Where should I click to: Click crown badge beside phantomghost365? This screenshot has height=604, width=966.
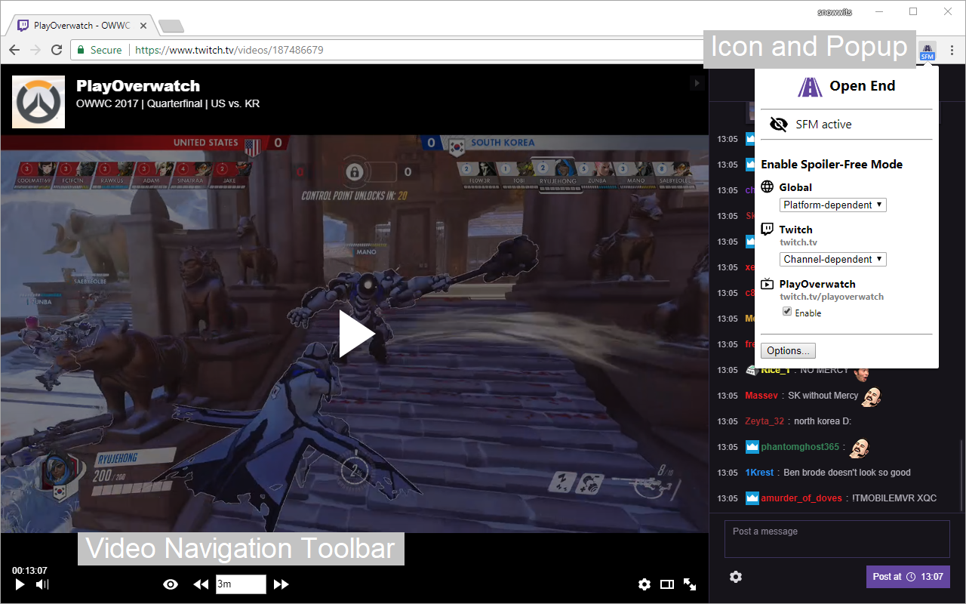(x=752, y=447)
